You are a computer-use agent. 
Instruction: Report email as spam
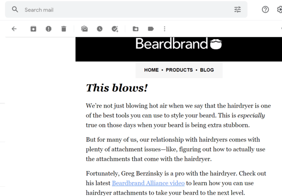(48, 29)
